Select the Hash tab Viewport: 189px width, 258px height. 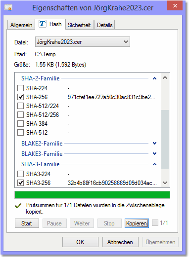pyautogui.click(x=50, y=24)
